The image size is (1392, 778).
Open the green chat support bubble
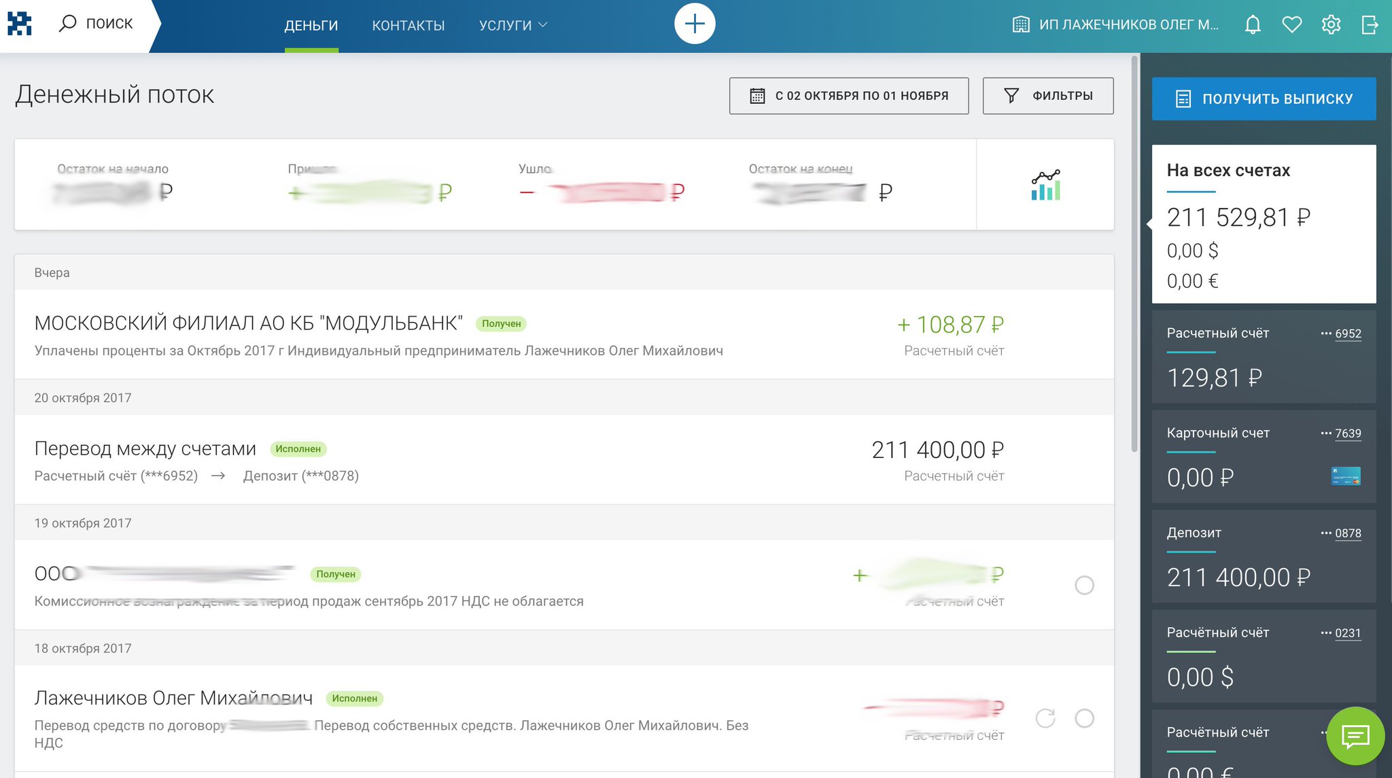pos(1355,736)
